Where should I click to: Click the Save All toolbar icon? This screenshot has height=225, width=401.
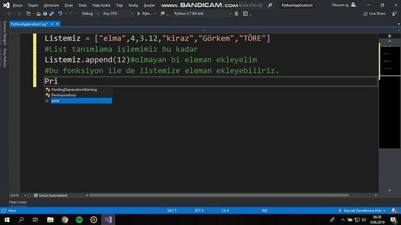click(x=51, y=14)
